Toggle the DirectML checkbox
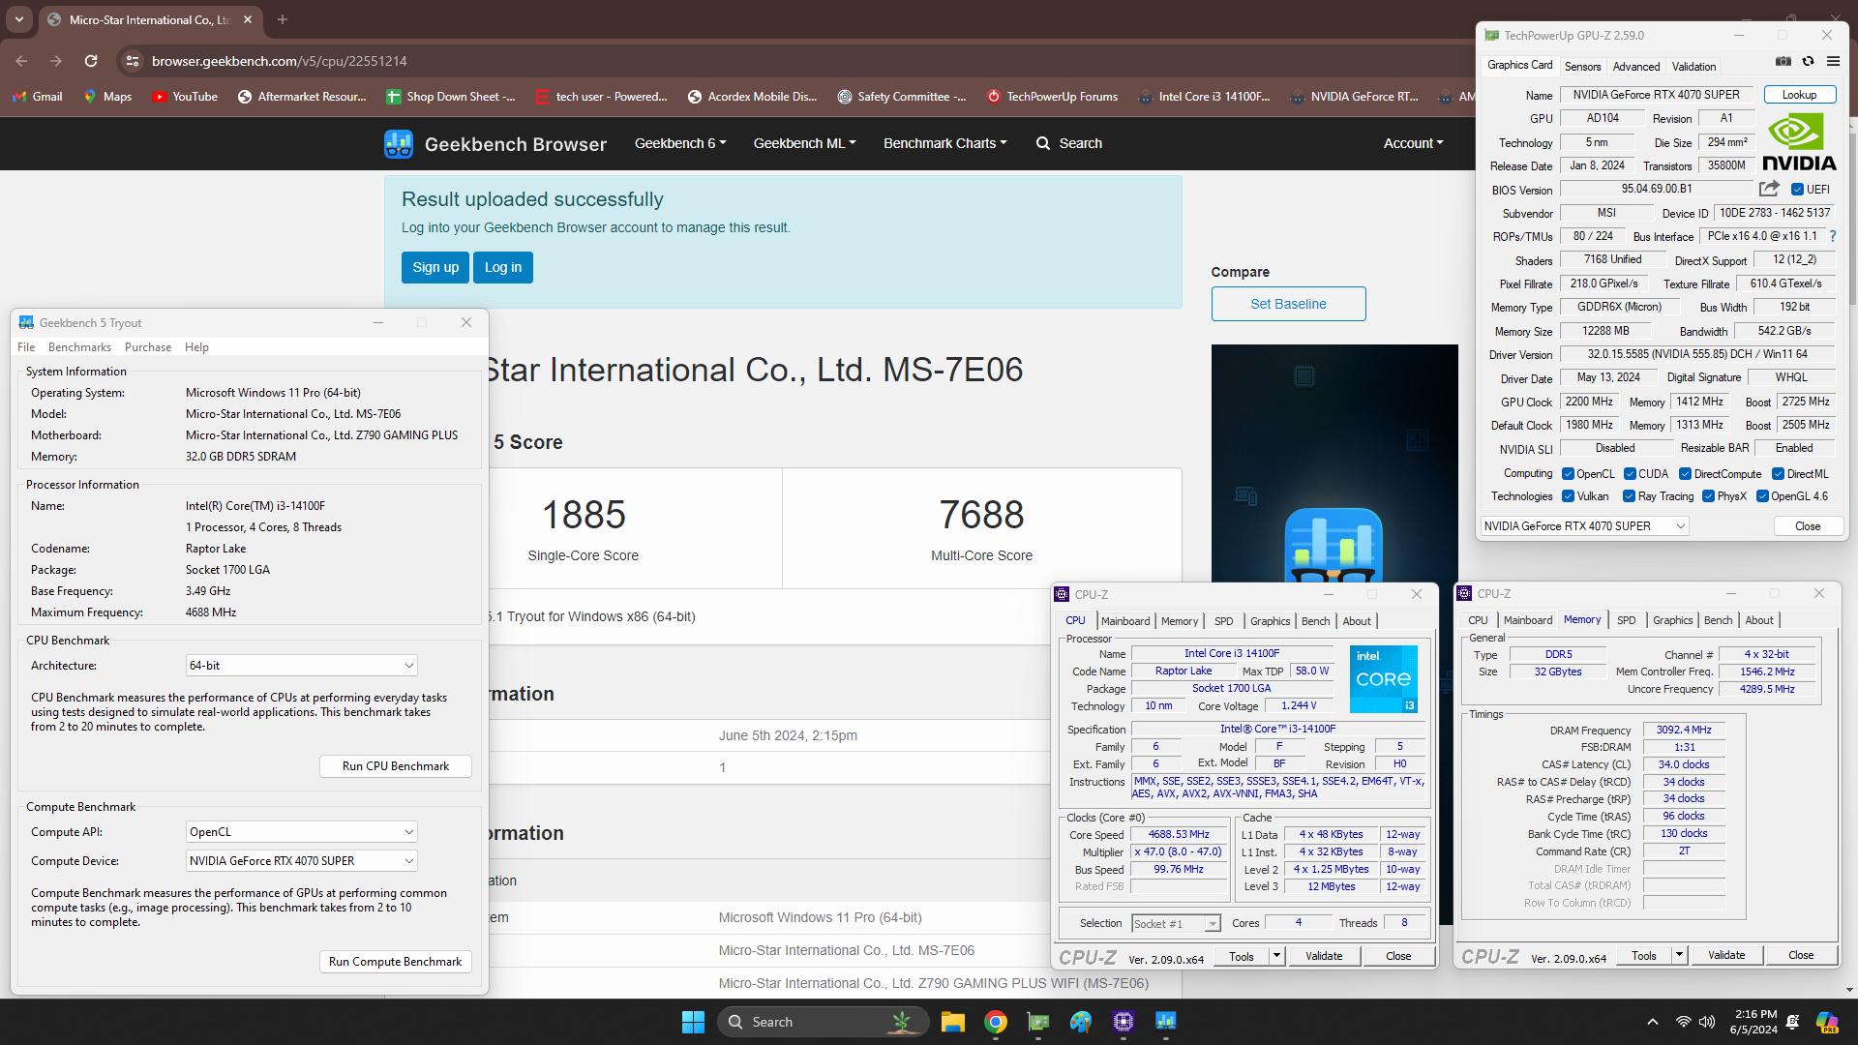The image size is (1858, 1045). click(1778, 474)
